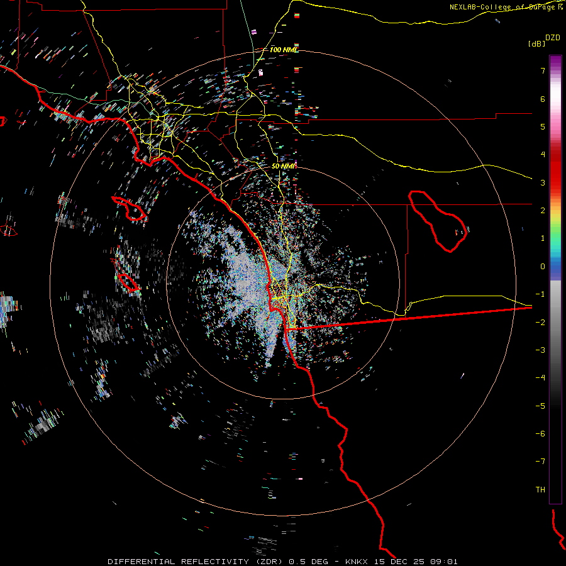Click the 'TH' label on the color scale
This screenshot has height=566, width=566.
click(540, 490)
